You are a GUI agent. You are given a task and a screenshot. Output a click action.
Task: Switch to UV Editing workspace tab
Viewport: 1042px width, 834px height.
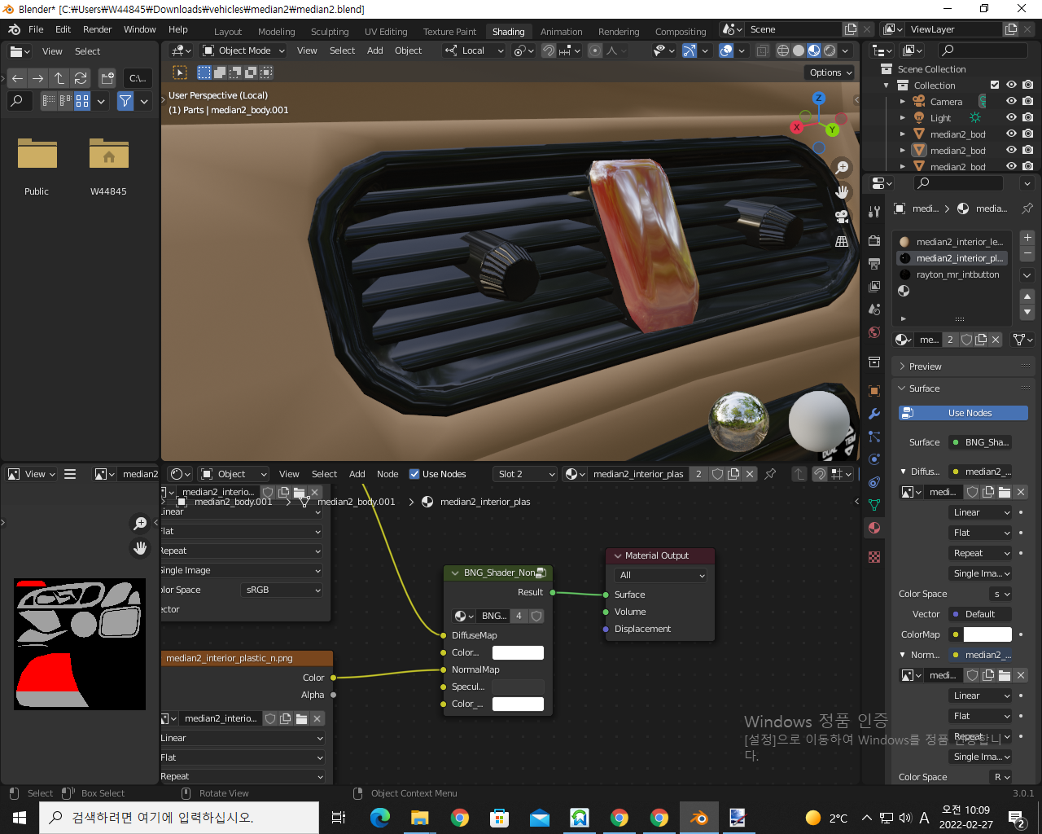(386, 32)
